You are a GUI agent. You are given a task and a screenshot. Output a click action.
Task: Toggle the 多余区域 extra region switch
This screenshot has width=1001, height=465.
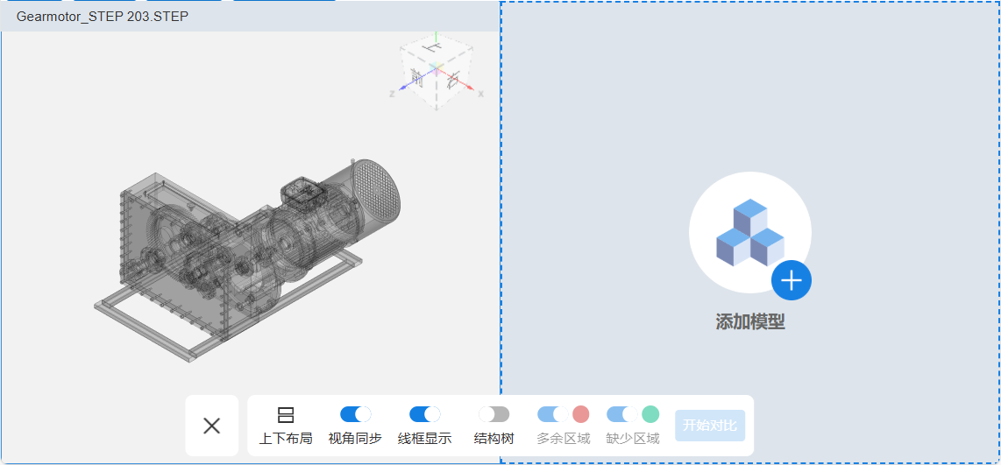tap(552, 414)
